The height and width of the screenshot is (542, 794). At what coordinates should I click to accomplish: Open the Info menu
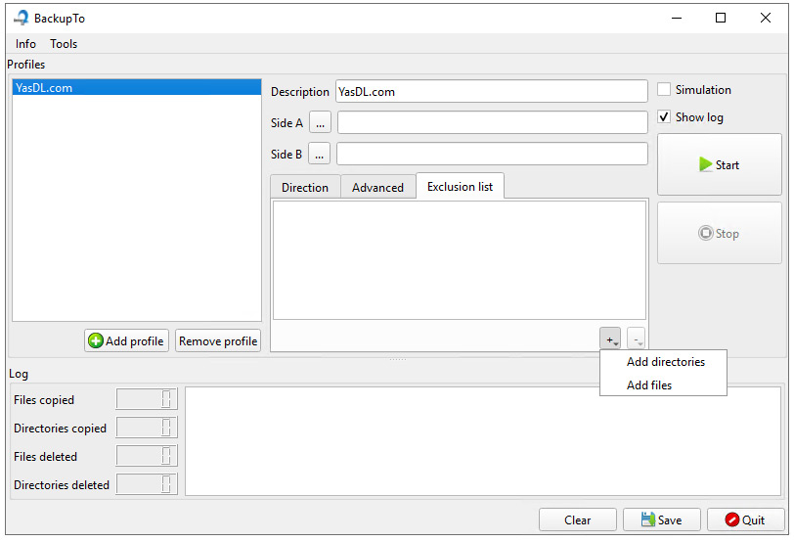click(25, 44)
